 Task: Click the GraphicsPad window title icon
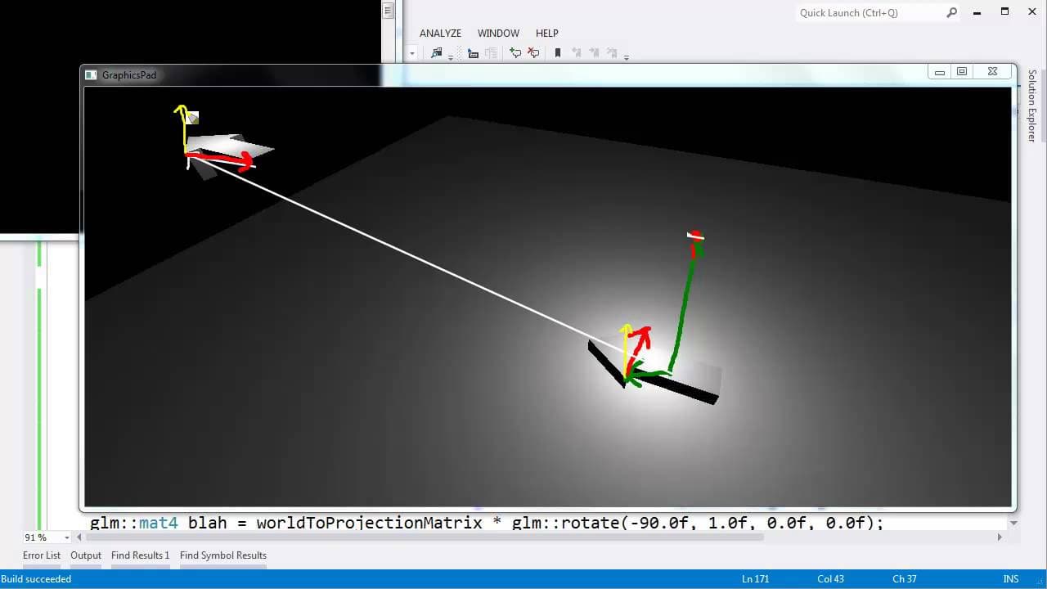(x=92, y=74)
